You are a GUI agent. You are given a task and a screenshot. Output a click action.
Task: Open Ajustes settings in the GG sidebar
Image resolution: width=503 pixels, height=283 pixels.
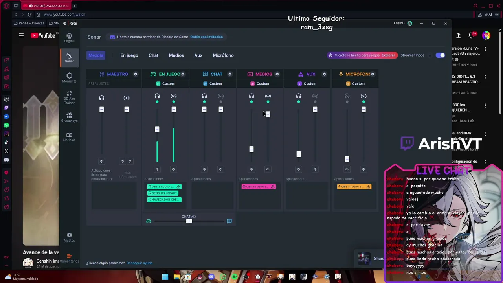[x=69, y=237]
